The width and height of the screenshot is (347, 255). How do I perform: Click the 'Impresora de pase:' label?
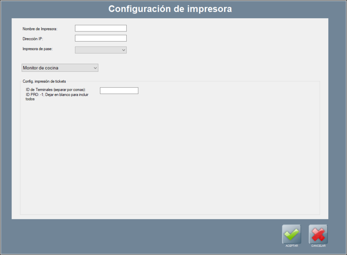[38, 49]
